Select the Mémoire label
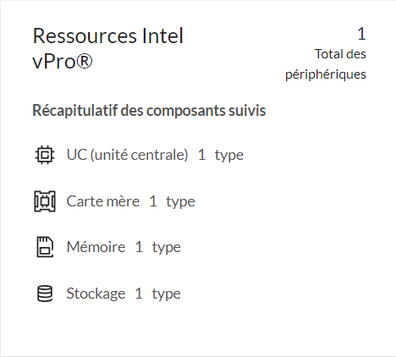Image resolution: width=396 pixels, height=357 pixels. click(x=96, y=247)
